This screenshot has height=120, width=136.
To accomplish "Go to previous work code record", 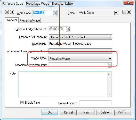I will pyautogui.click(x=12, y=12).
